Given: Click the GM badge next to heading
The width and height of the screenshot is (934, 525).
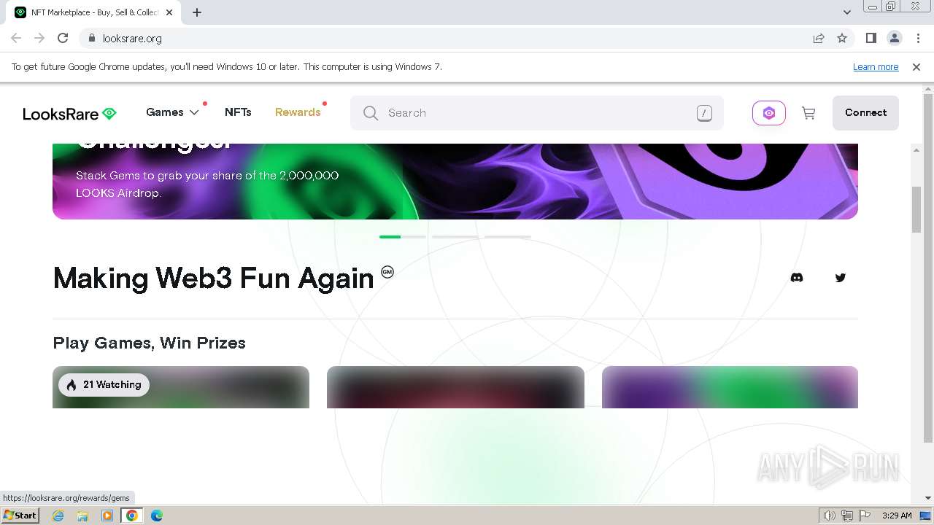Looking at the screenshot, I should [x=387, y=272].
